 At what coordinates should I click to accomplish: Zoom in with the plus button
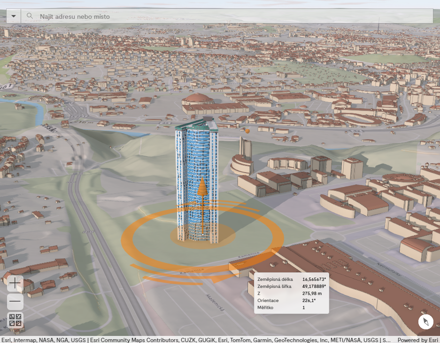pyautogui.click(x=15, y=283)
